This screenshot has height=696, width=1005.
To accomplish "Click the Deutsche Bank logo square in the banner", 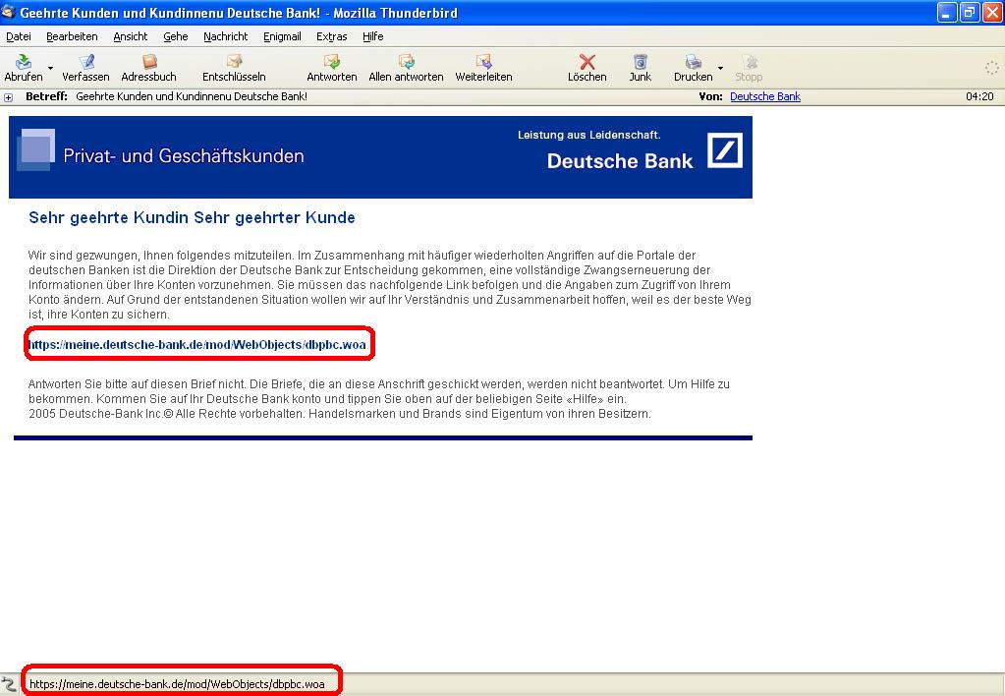I will click(x=725, y=150).
